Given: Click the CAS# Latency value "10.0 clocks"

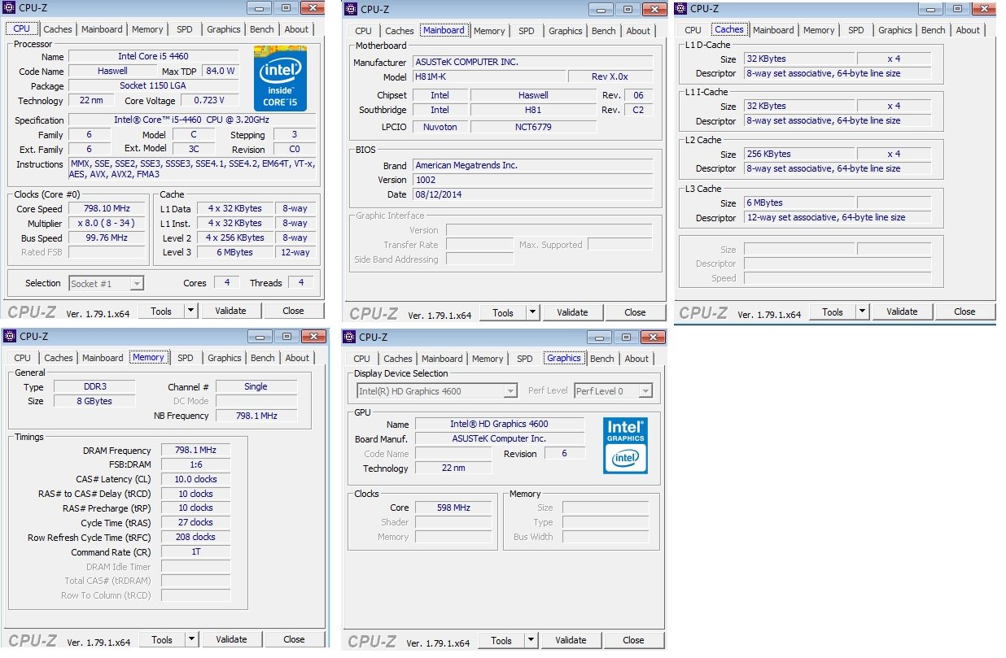Looking at the screenshot, I should tap(195, 479).
